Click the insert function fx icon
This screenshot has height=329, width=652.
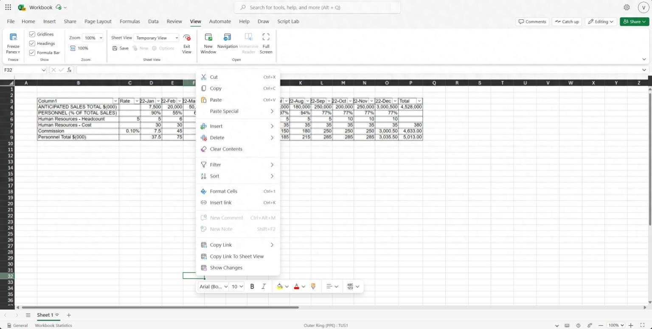(x=70, y=70)
